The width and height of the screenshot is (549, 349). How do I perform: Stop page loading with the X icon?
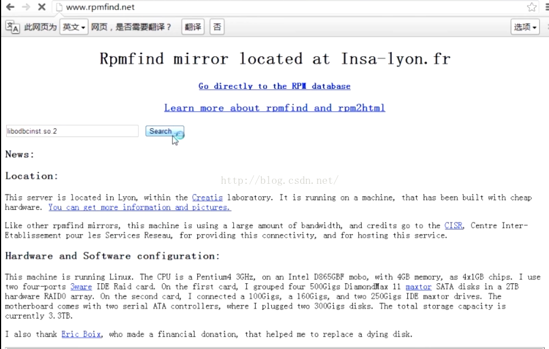(x=42, y=7)
